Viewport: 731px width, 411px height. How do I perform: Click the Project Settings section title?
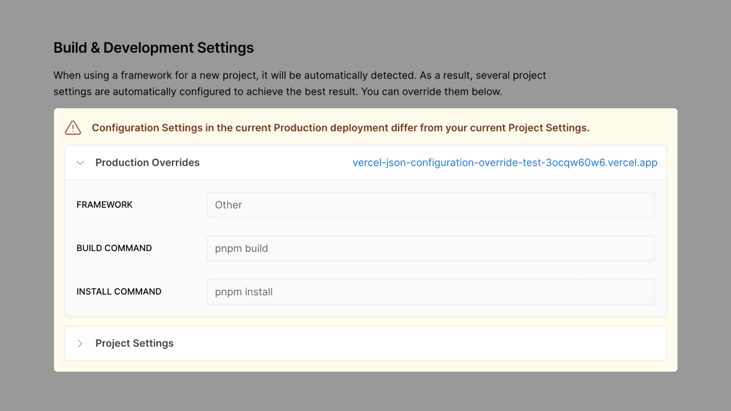(x=134, y=343)
